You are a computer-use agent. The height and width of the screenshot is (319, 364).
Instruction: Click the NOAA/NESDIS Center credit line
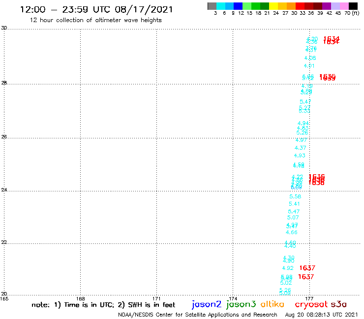click(x=198, y=315)
